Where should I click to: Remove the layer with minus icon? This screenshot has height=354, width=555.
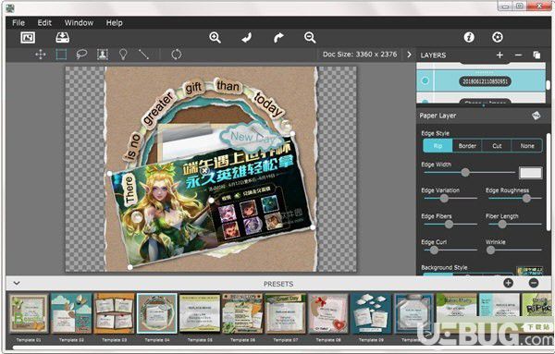[518, 55]
